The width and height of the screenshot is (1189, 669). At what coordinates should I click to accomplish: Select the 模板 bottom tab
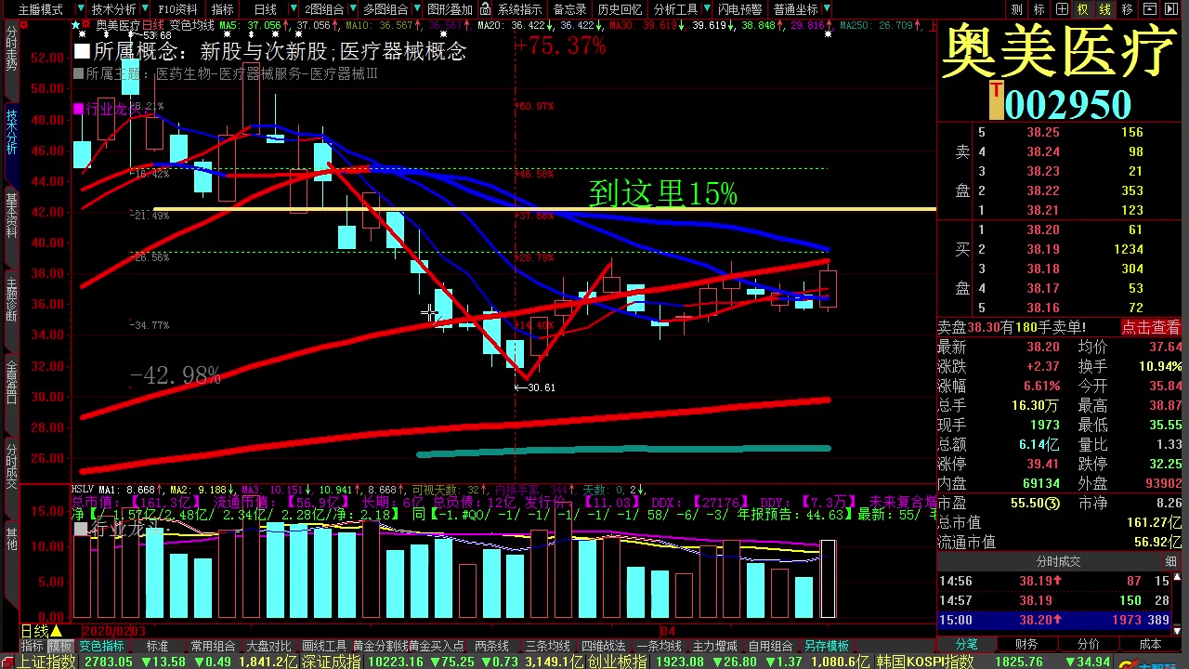click(61, 646)
